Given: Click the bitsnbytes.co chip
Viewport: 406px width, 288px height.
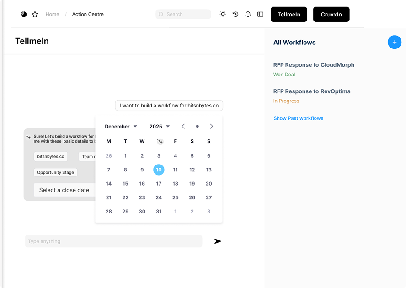Looking at the screenshot, I should coord(50,156).
